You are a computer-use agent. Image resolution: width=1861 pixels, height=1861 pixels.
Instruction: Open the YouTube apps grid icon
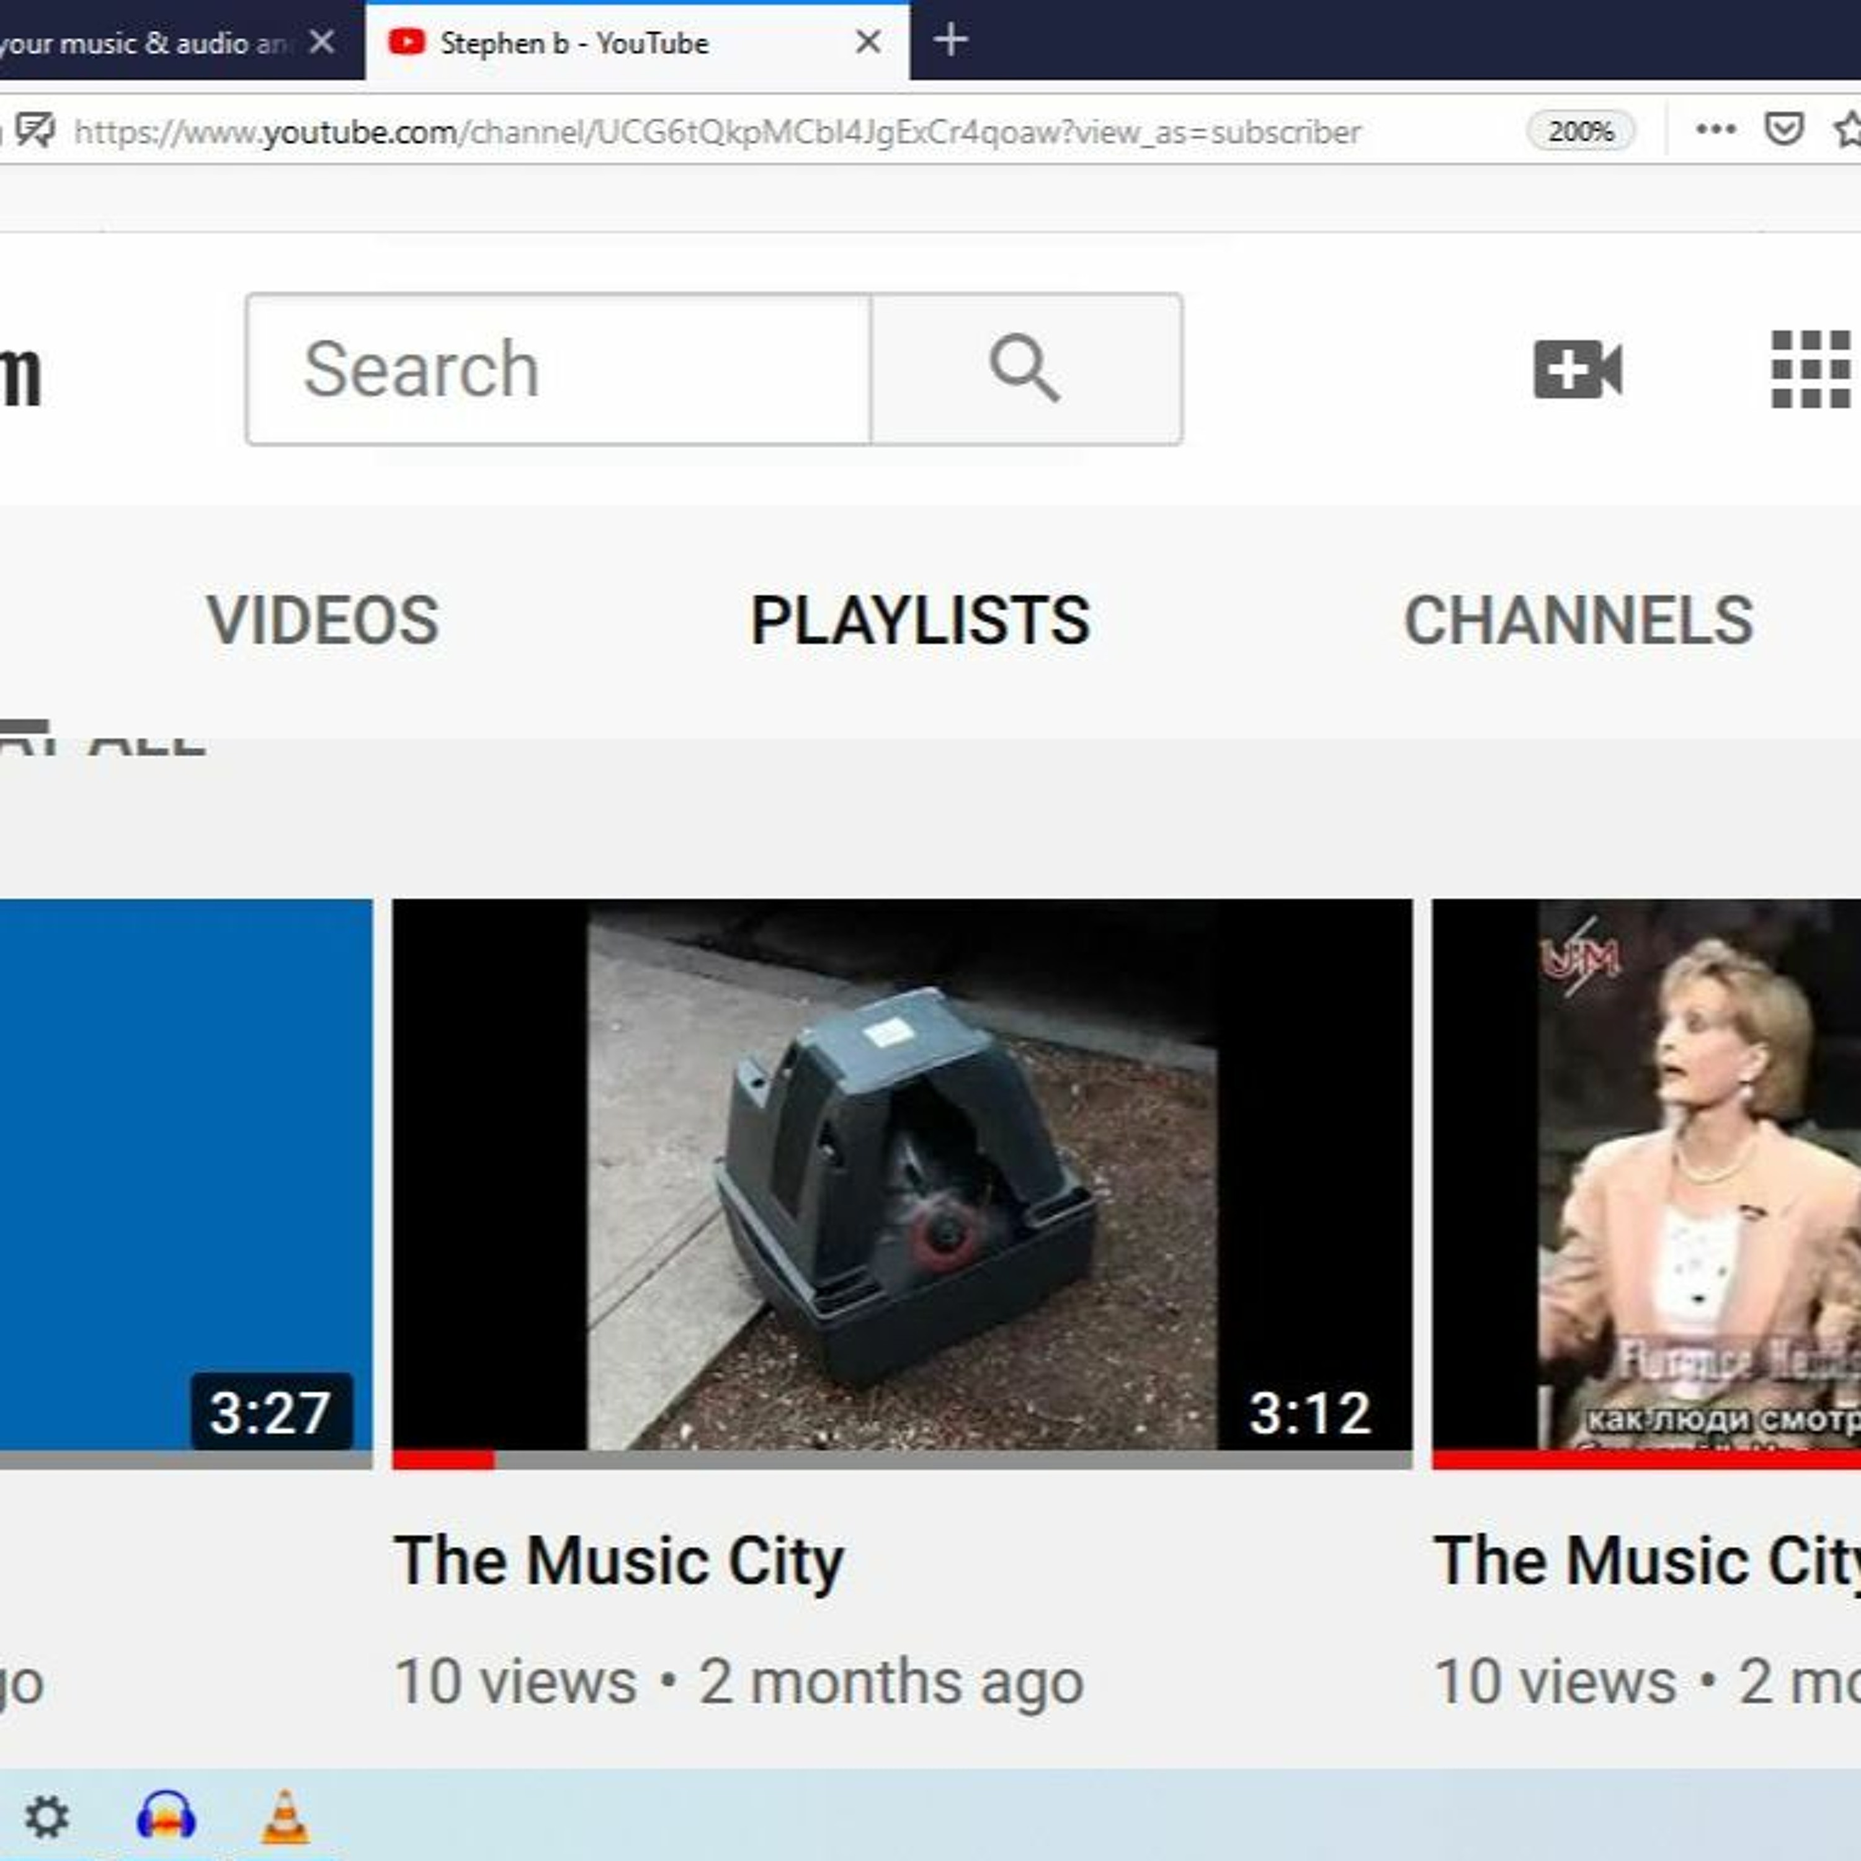1811,369
